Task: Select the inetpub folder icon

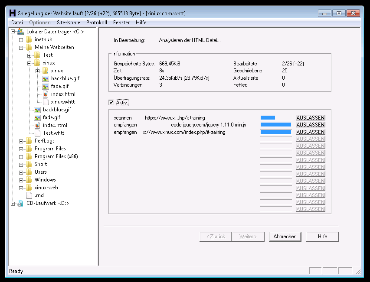Action: (x=29, y=39)
